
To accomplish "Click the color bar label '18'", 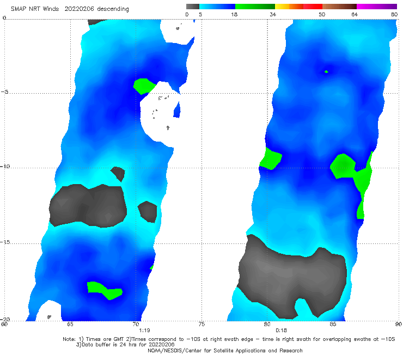I will pyautogui.click(x=234, y=15).
